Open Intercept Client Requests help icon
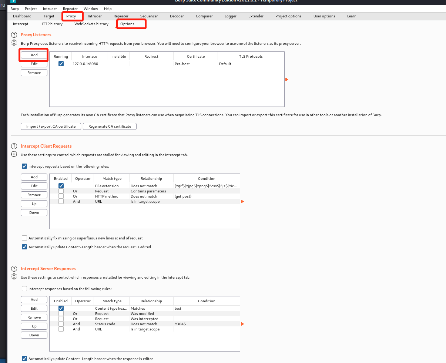The width and height of the screenshot is (446, 363). point(14,146)
